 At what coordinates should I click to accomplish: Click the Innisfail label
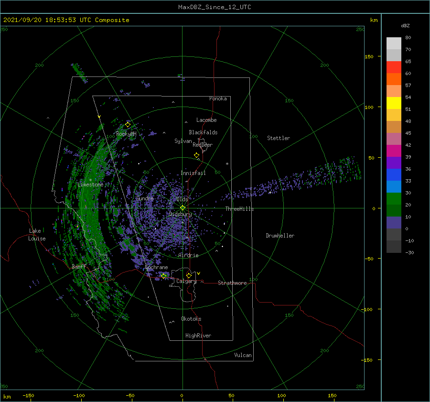[193, 173]
